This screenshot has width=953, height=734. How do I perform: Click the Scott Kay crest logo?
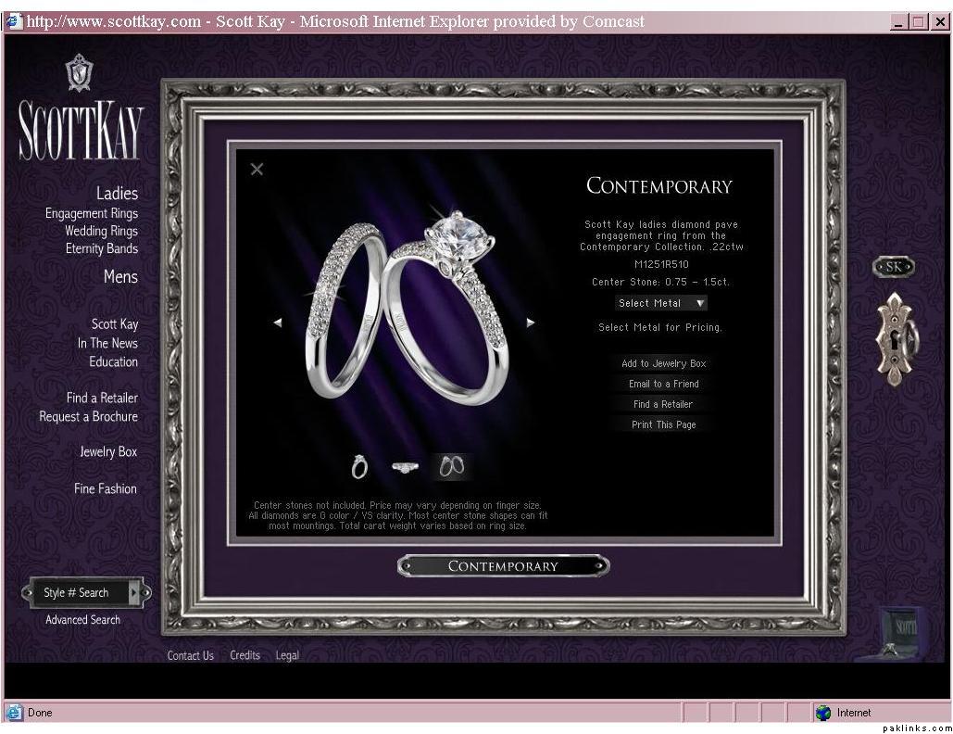[x=80, y=73]
